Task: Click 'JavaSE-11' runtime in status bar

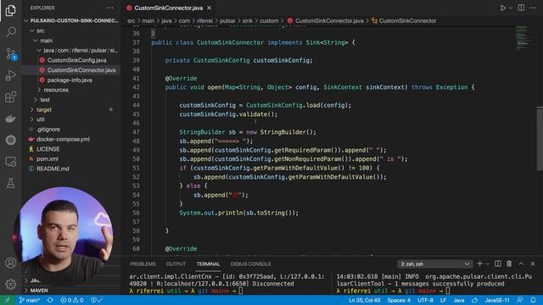Action: point(497,300)
